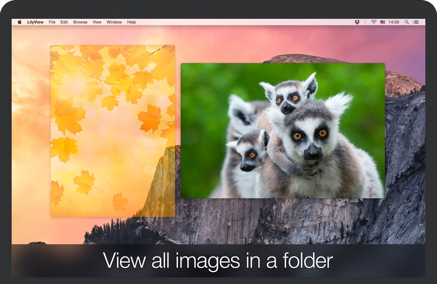
Task: Open the Apple menu
Action: [20, 22]
